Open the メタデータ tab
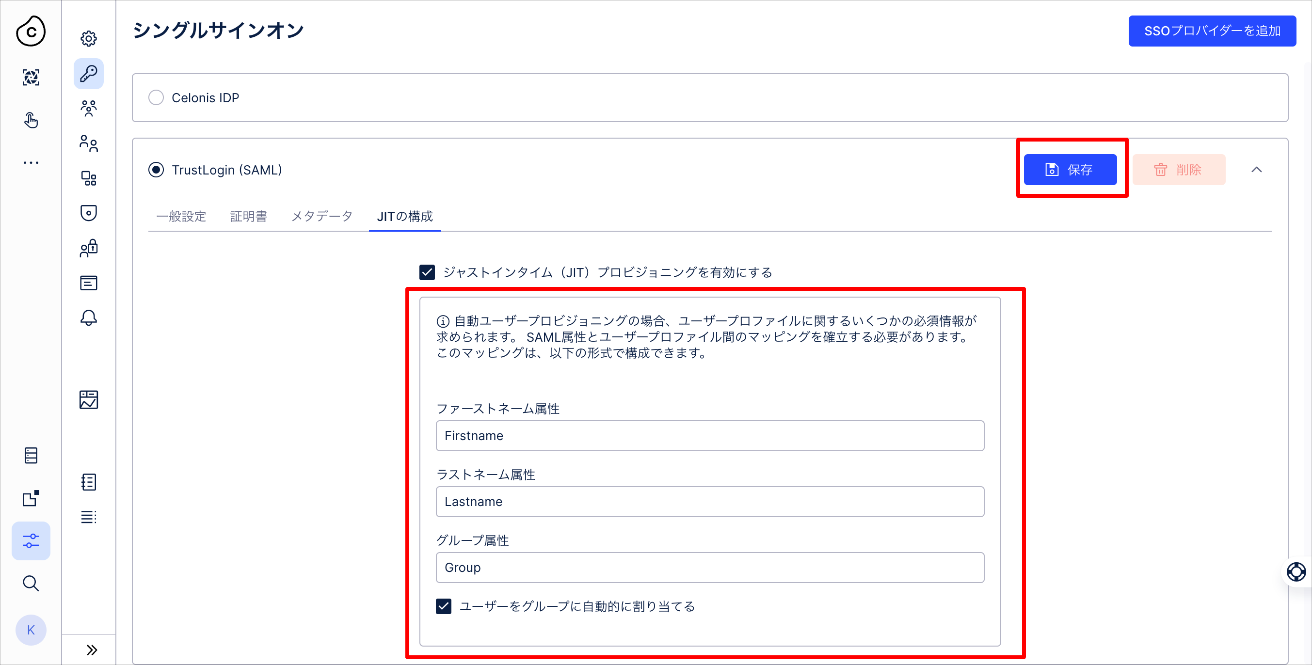 (322, 216)
